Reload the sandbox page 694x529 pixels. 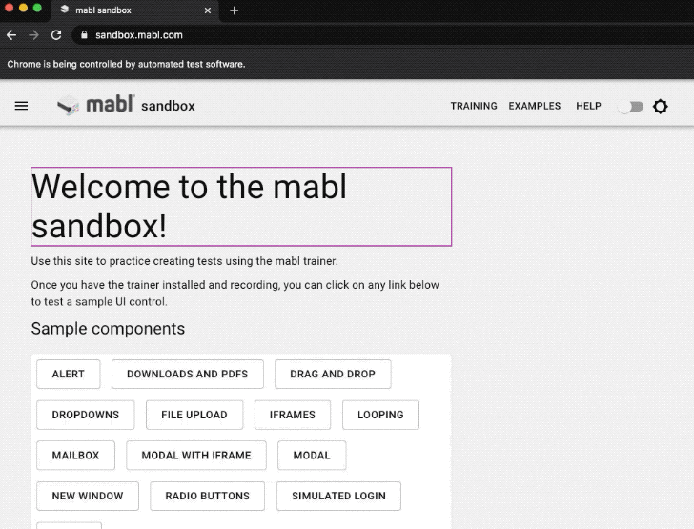[56, 35]
